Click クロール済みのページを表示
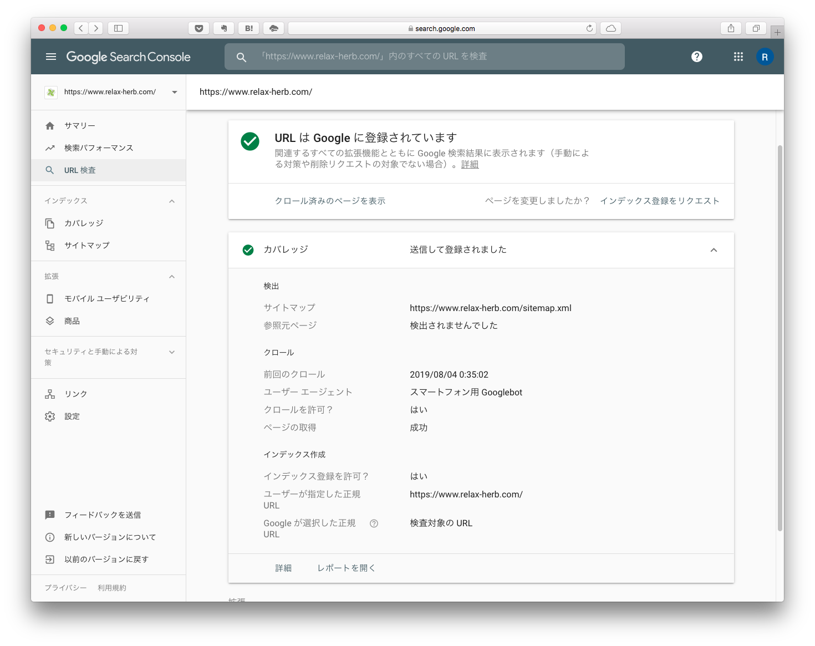Screen dimensions: 815x646 (x=330, y=201)
